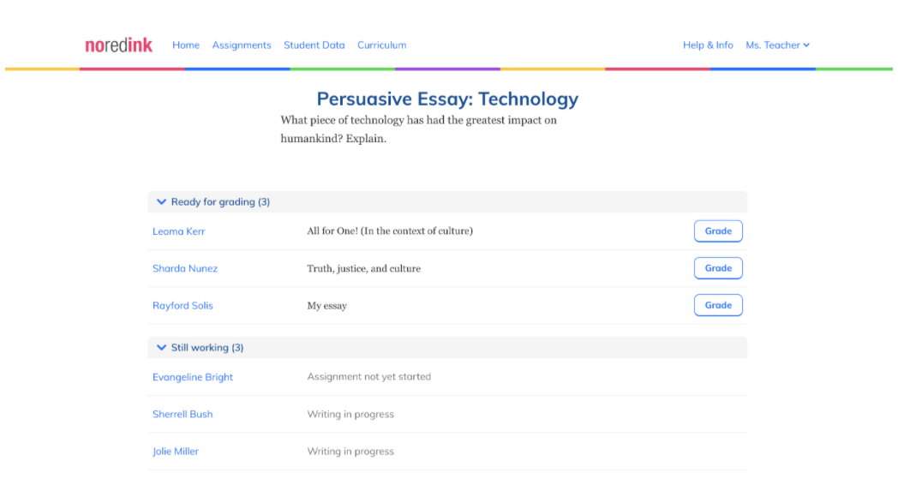The image size is (898, 497).
Task: Click the noredink logo
Action: click(x=118, y=45)
